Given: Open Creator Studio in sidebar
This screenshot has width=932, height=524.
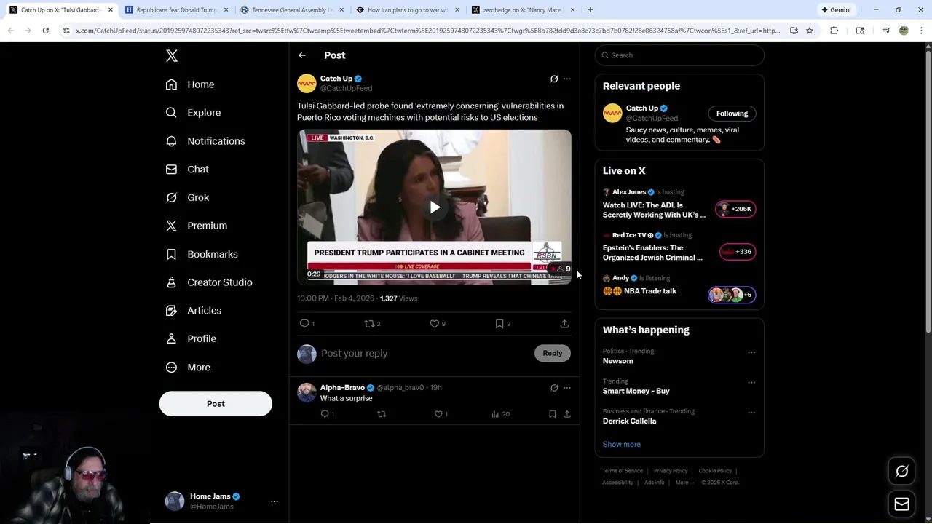Looking at the screenshot, I should click(x=209, y=282).
